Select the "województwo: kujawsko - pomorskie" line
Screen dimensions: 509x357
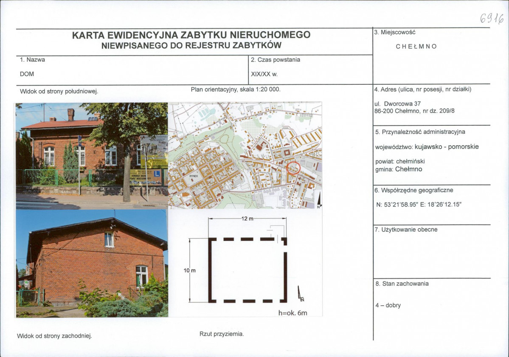(x=427, y=147)
